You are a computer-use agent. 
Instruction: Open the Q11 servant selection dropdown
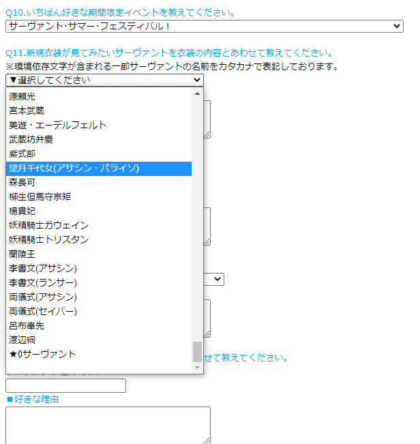[104, 80]
